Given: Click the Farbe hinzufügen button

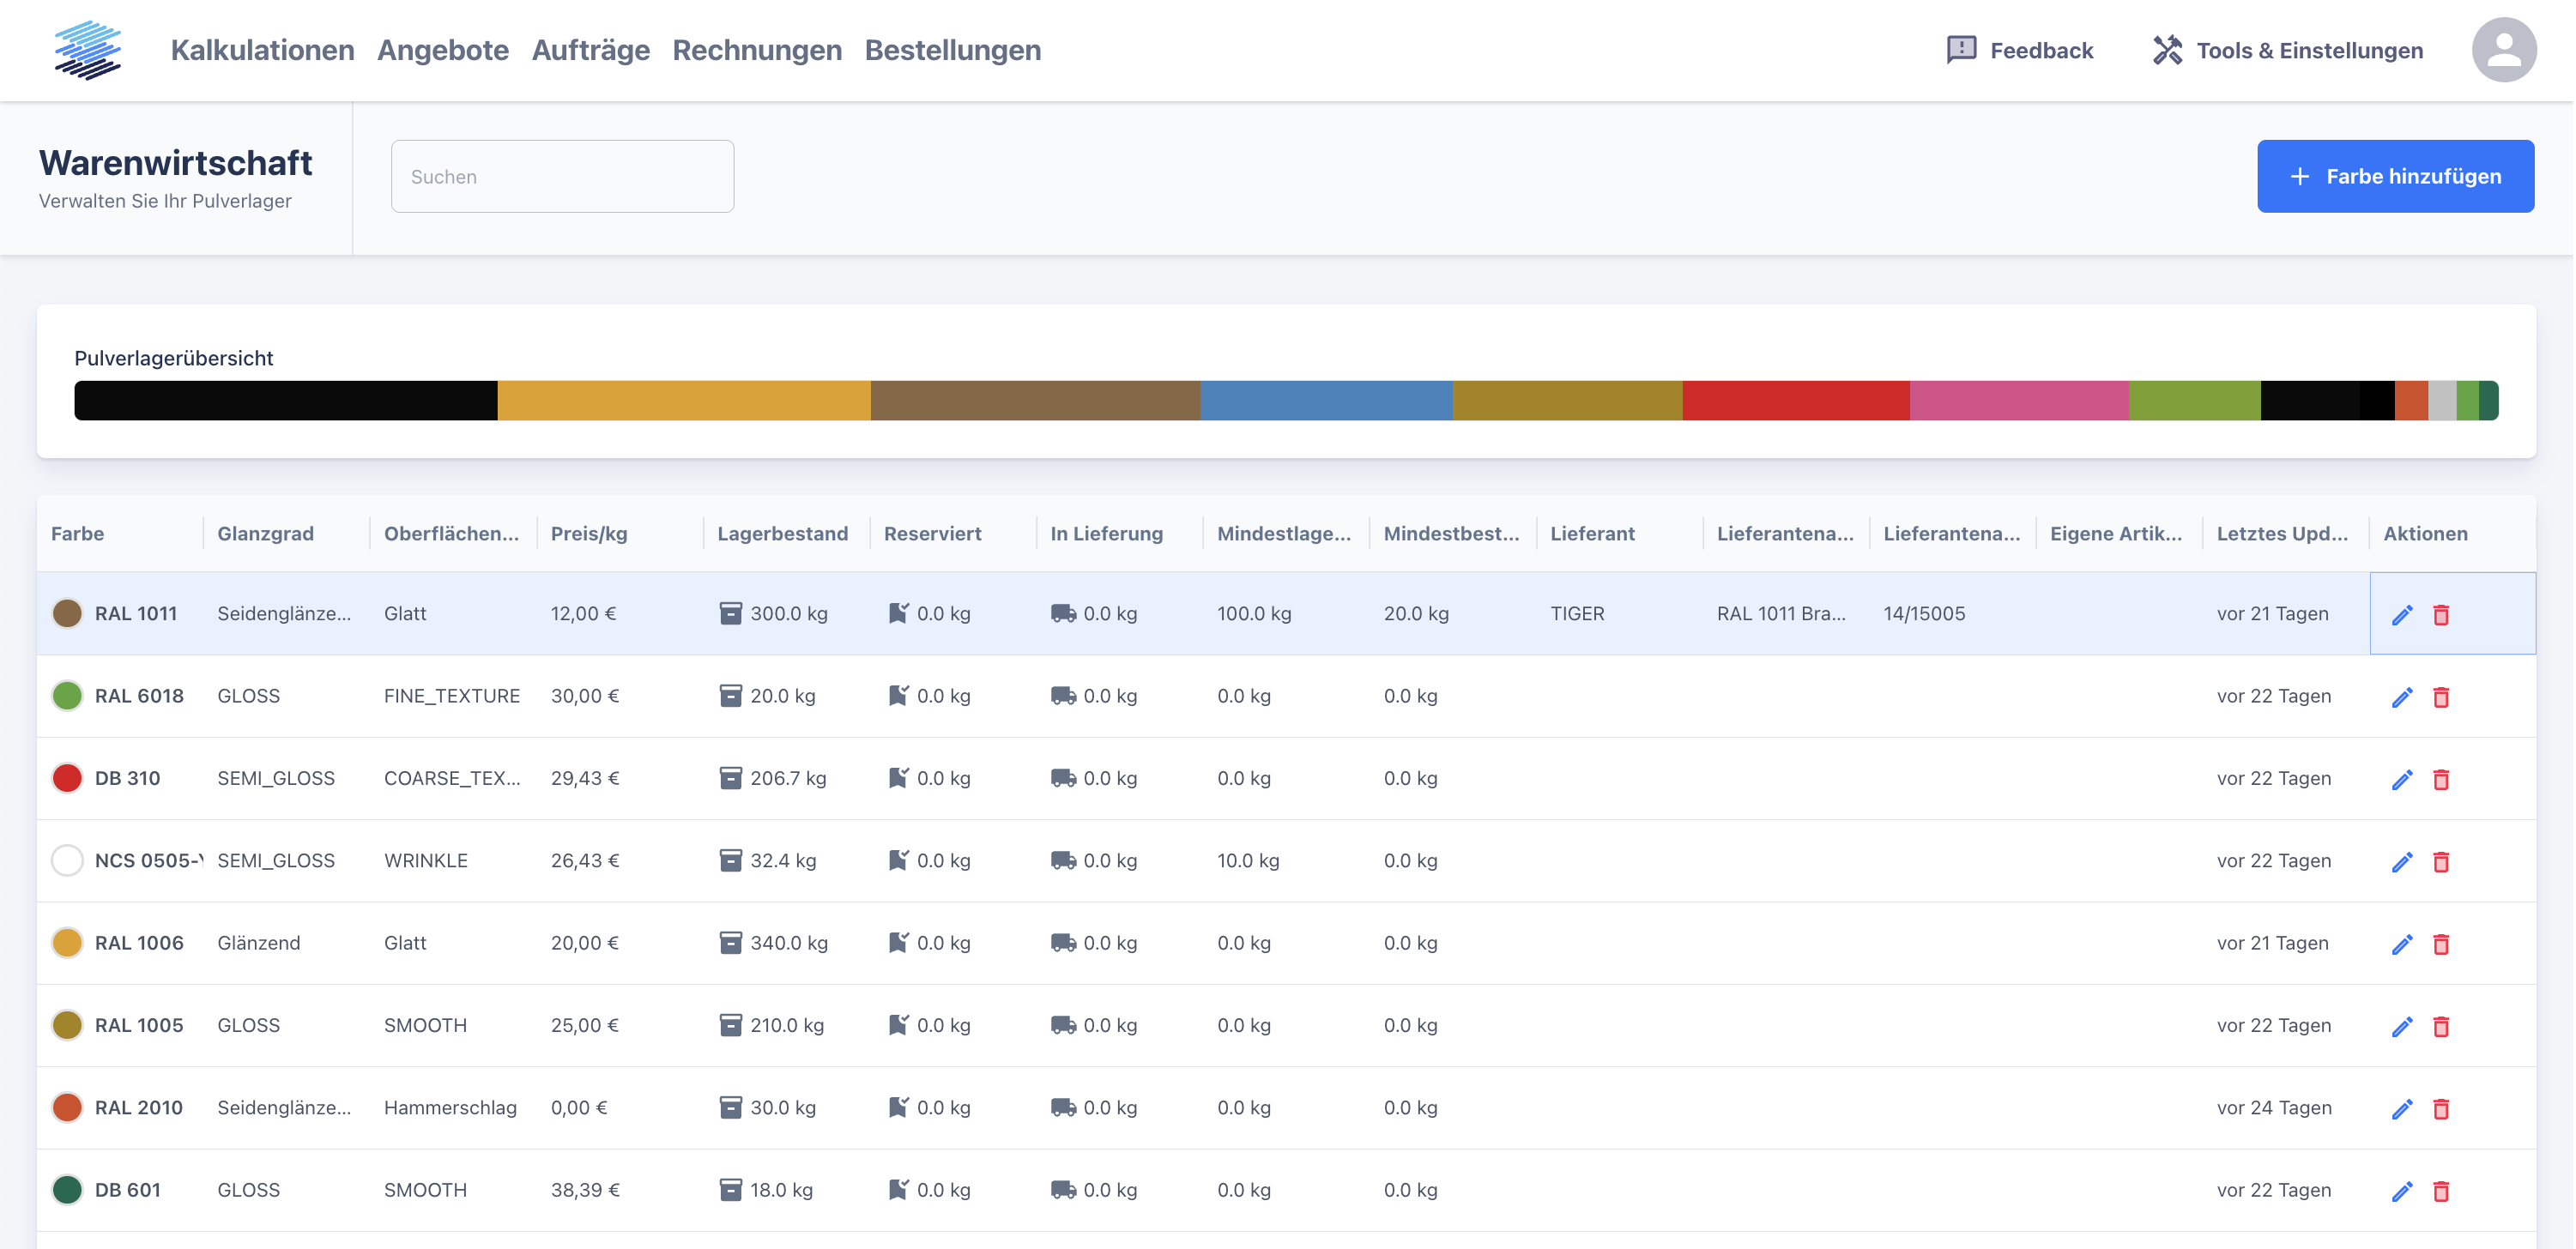Looking at the screenshot, I should coord(2395,176).
